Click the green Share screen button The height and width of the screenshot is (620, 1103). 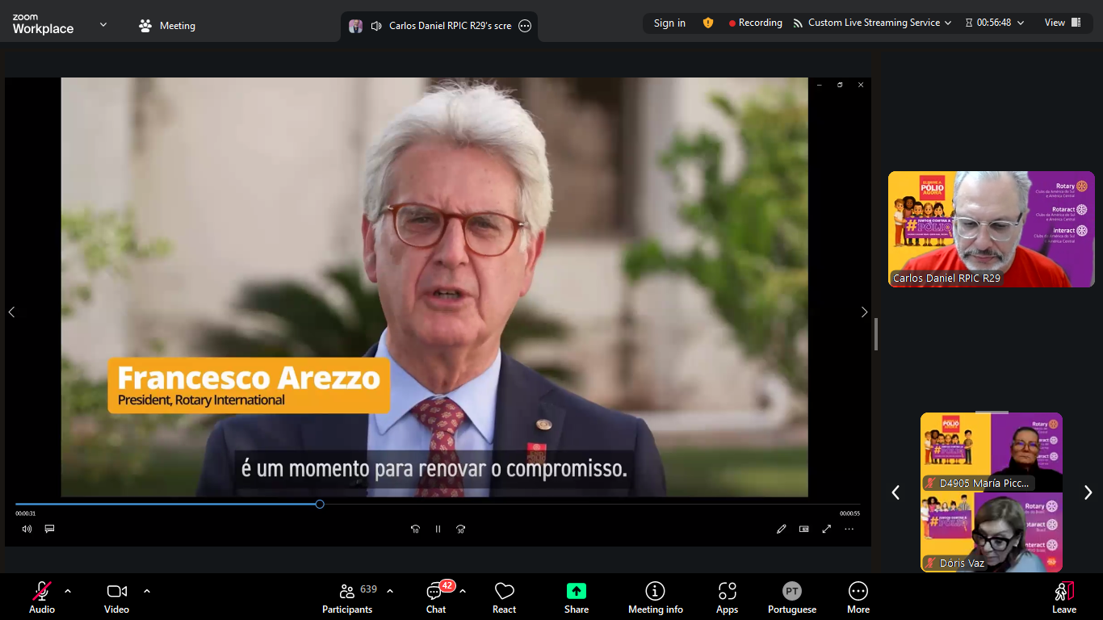point(576,598)
